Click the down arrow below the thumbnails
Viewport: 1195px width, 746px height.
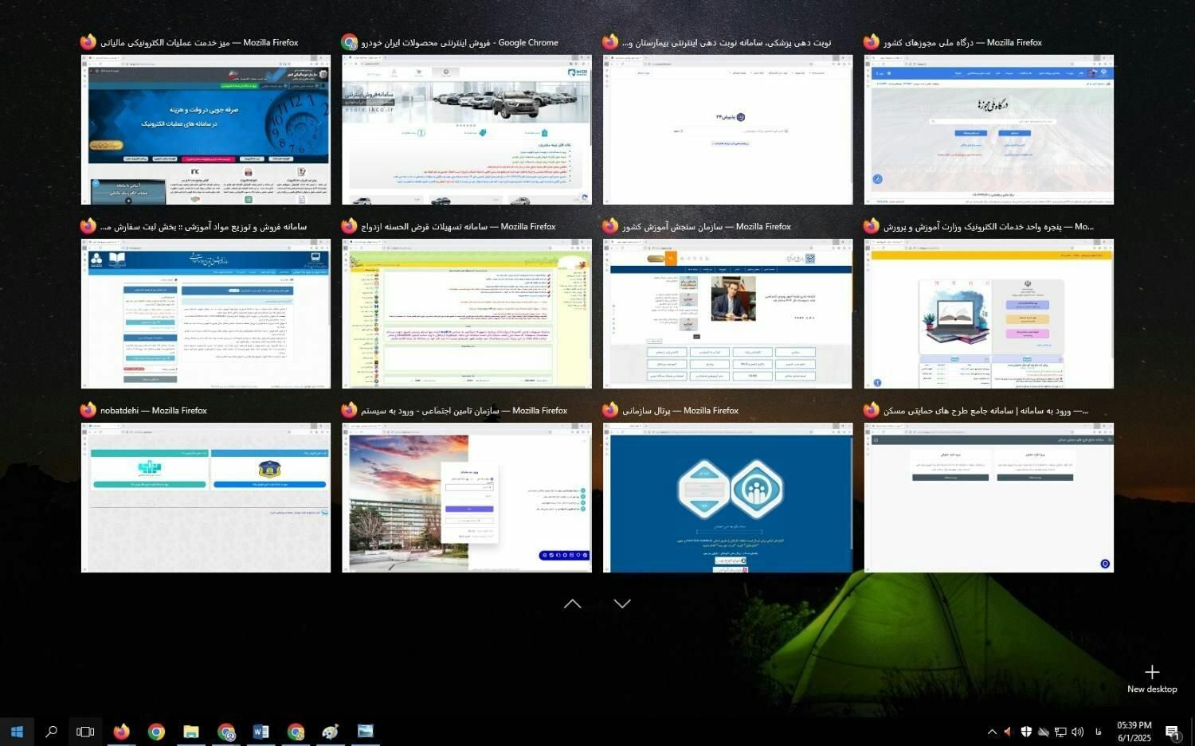tap(621, 603)
